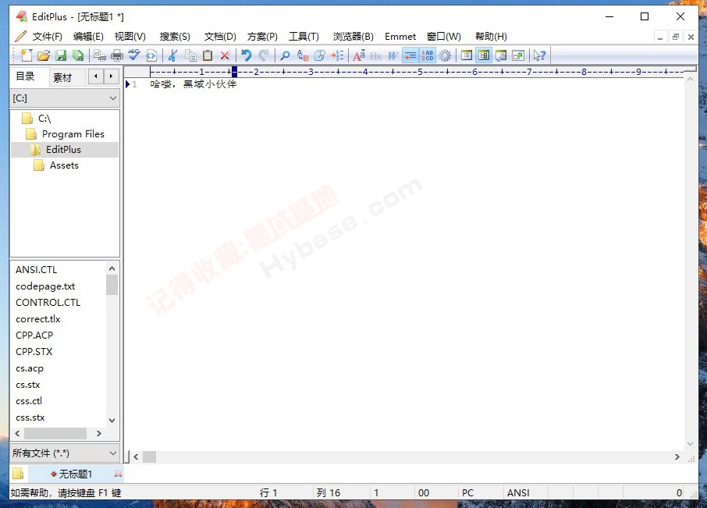
Task: Open the 文档(D) menu
Action: tap(220, 37)
